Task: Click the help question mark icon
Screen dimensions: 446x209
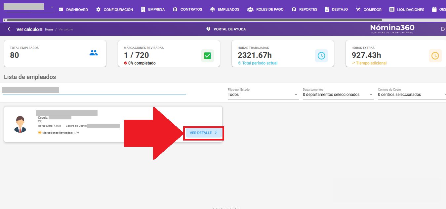Action: (208, 29)
